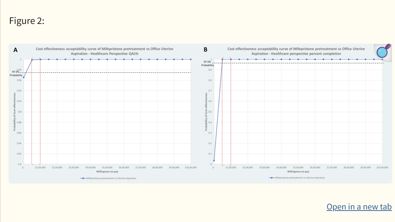Open the figure in a new tab
Screen dimensions: 395x222
(x=359, y=207)
